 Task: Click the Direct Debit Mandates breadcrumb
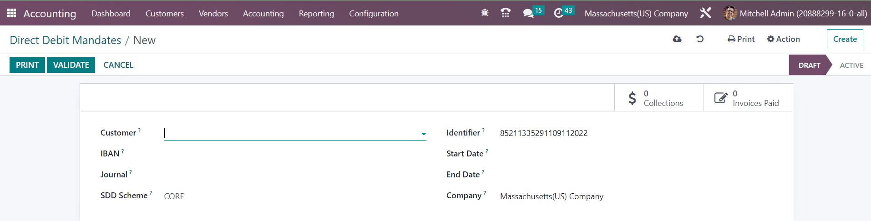66,40
